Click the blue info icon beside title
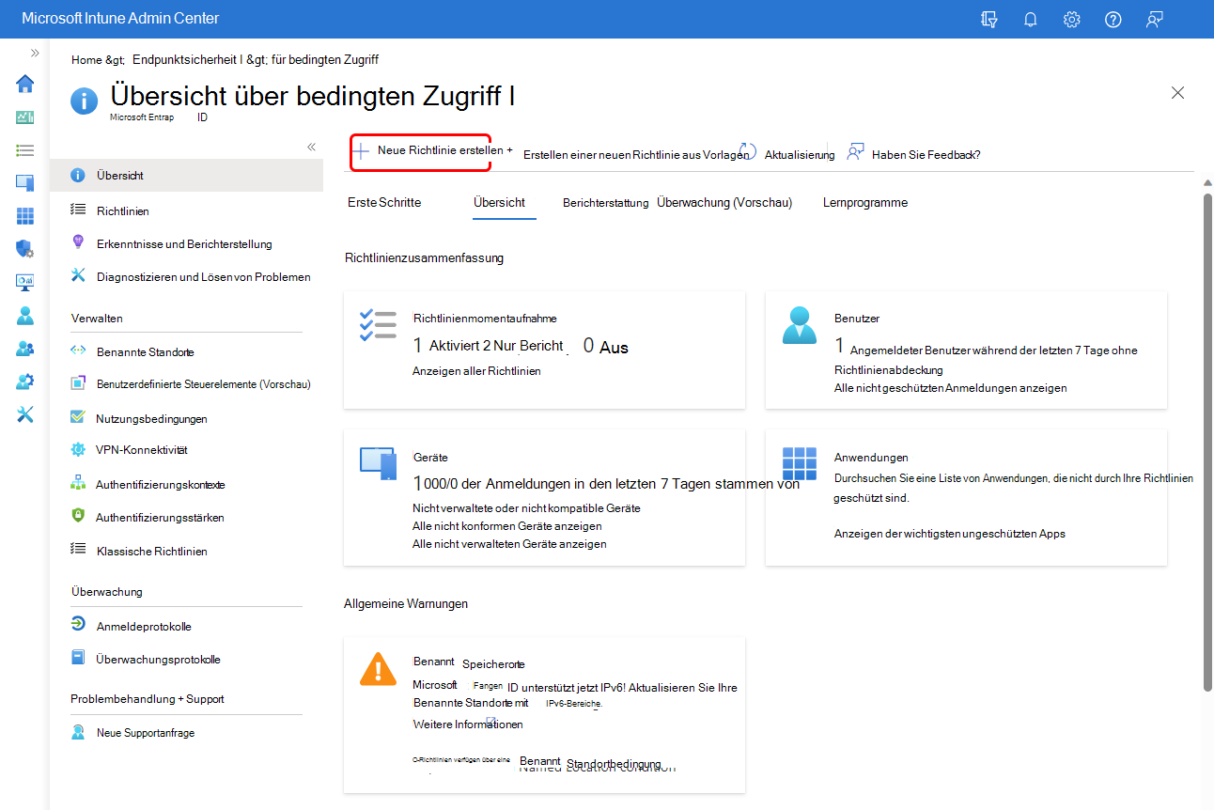The width and height of the screenshot is (1214, 810). (86, 100)
